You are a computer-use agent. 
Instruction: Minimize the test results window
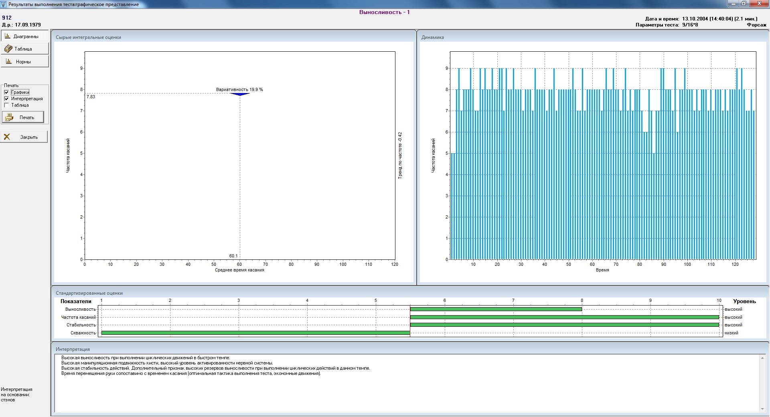[733, 4]
